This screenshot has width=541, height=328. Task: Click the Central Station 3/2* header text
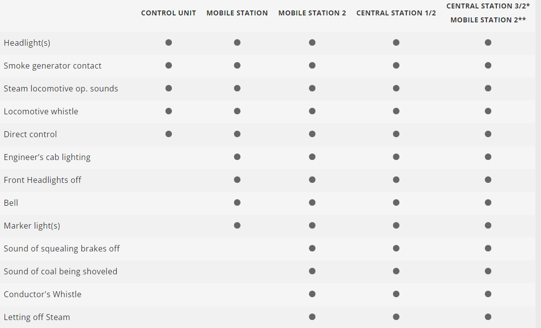point(488,6)
